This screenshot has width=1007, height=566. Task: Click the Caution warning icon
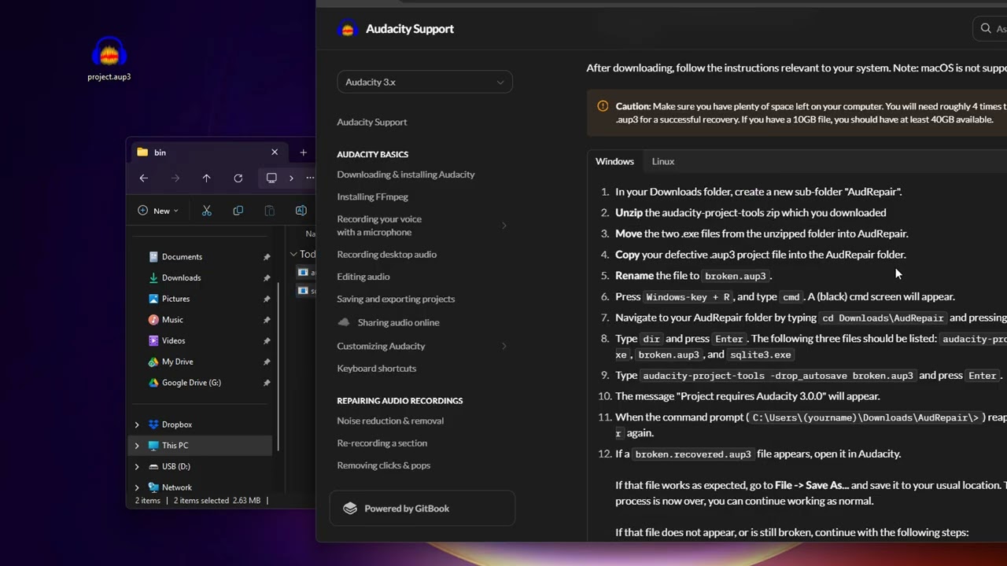pos(603,106)
